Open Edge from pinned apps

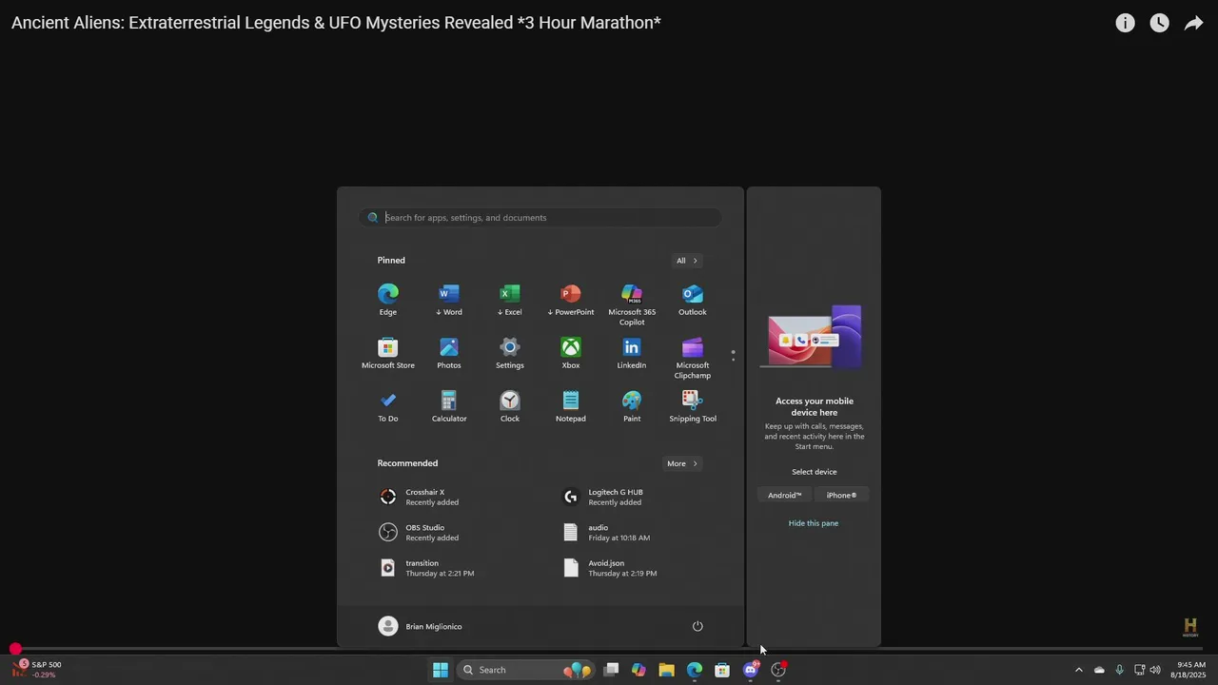(388, 299)
